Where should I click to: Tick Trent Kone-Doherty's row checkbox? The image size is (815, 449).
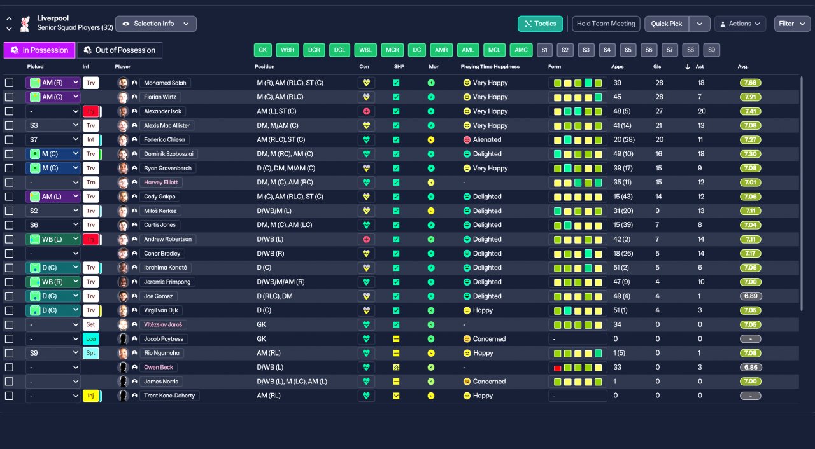(9, 396)
